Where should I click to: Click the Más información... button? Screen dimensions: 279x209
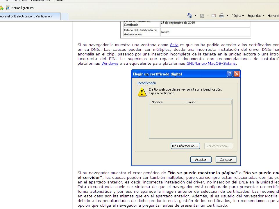185,146
